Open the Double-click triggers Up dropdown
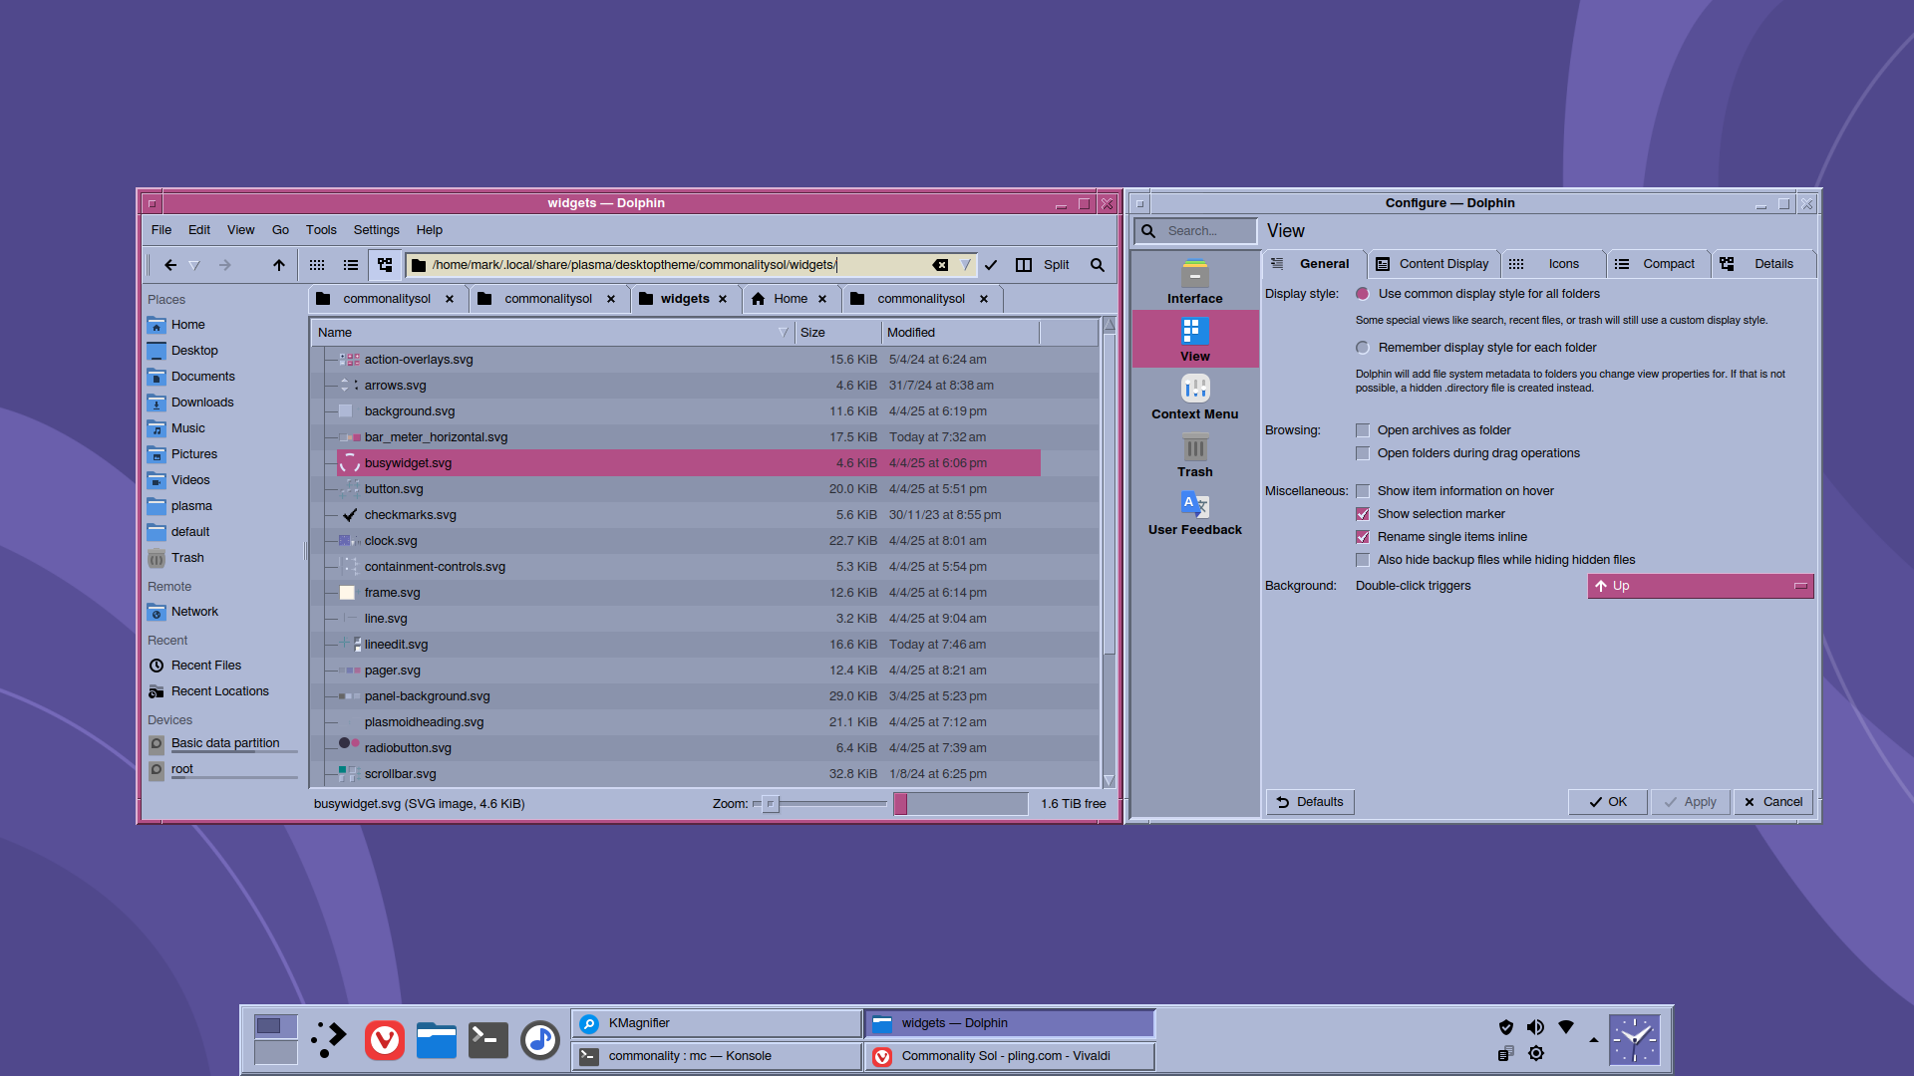The width and height of the screenshot is (1914, 1076). (x=1701, y=586)
